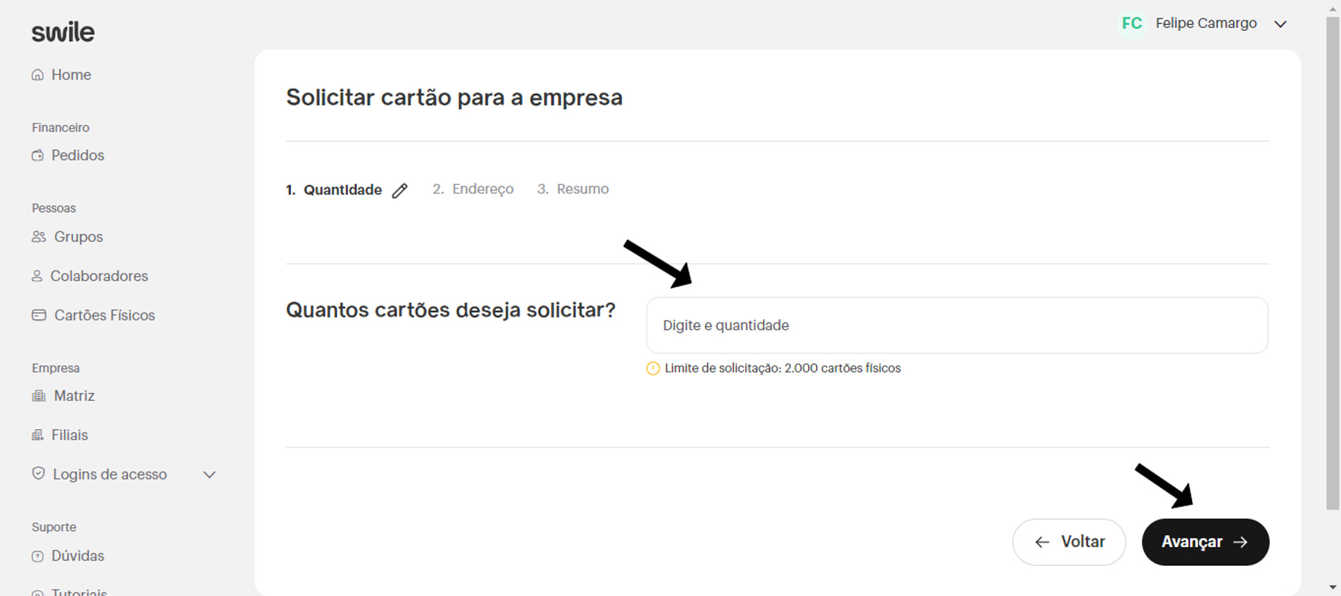The image size is (1341, 596).
Task: Click the Matriz building icon
Action: pyautogui.click(x=39, y=396)
